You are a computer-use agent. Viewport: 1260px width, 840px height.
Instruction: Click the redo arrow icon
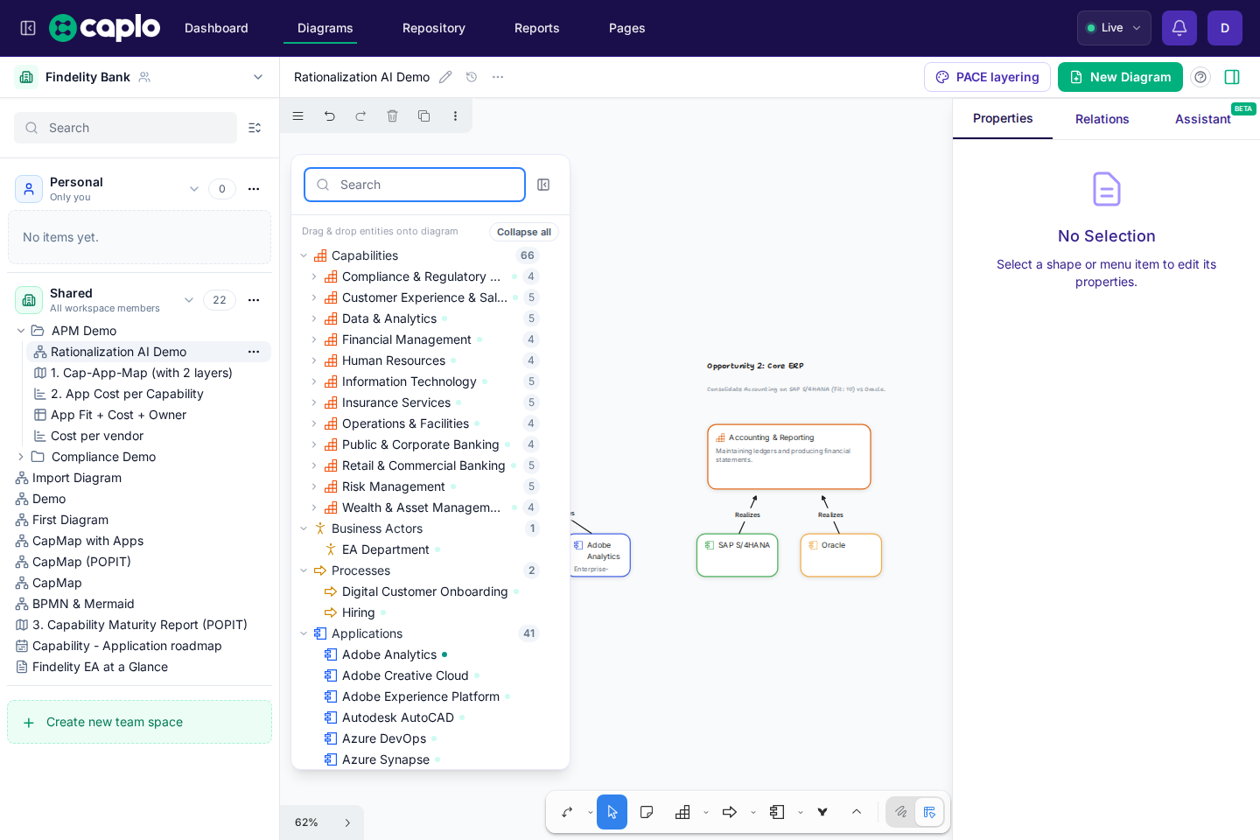click(360, 115)
